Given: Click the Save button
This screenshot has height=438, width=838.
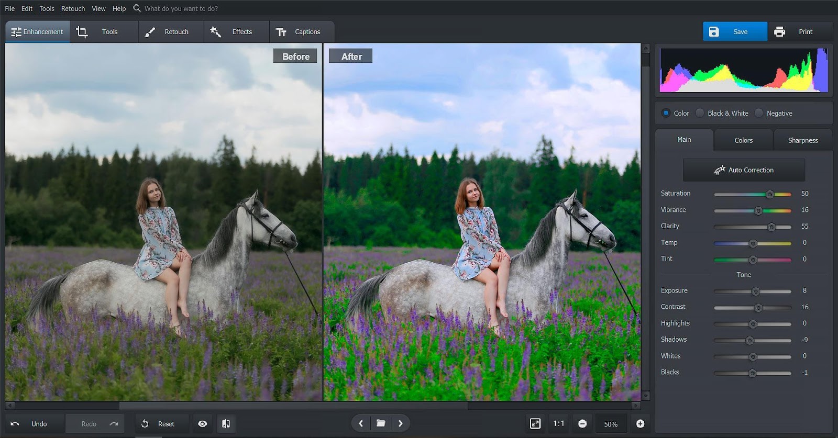Looking at the screenshot, I should [735, 32].
